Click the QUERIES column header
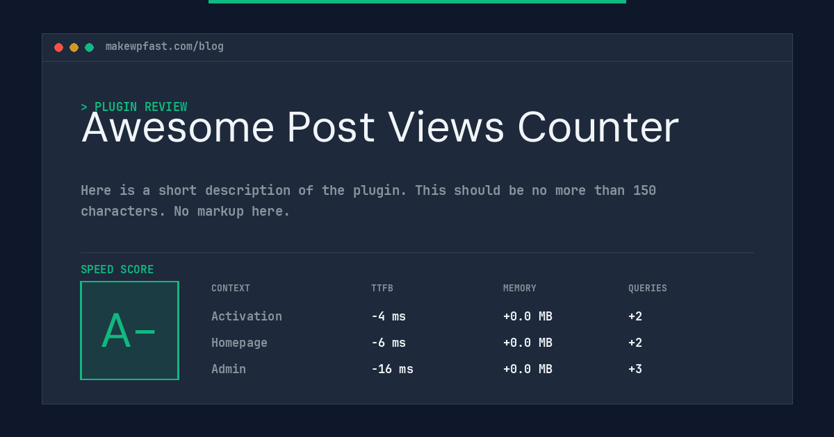The height and width of the screenshot is (437, 834). [x=648, y=289]
